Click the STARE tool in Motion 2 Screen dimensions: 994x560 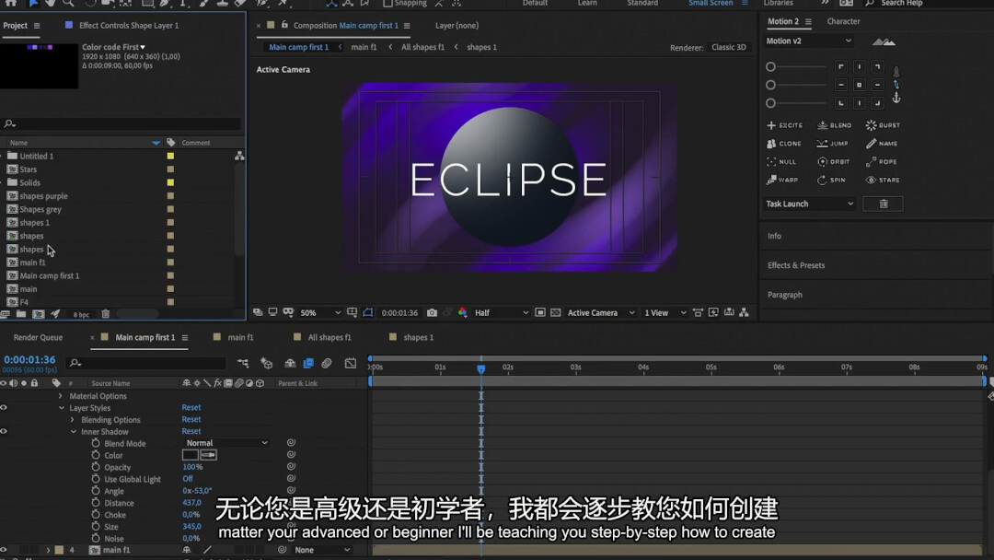click(883, 181)
